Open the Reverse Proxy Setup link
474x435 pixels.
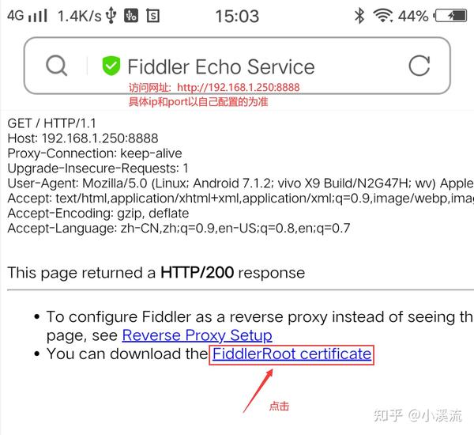[197, 335]
